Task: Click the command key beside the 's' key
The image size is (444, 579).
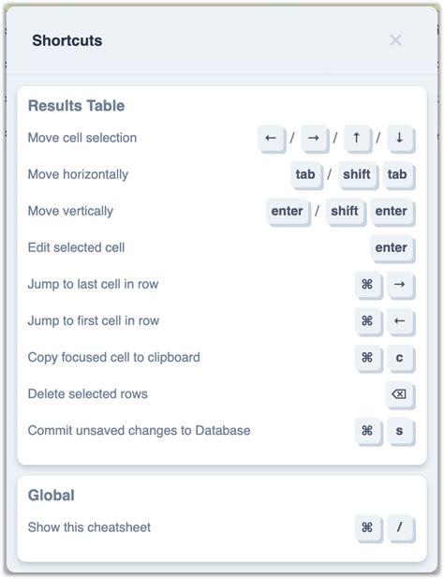Action: point(367,431)
